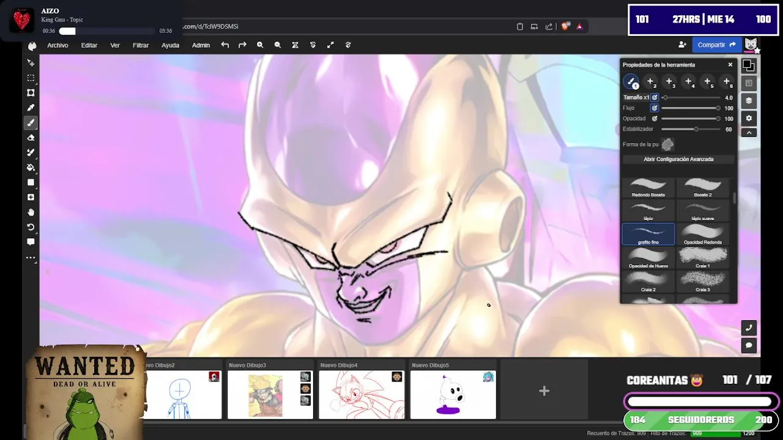Select the comment tool in toolbar
This screenshot has width=783, height=440.
point(31,242)
